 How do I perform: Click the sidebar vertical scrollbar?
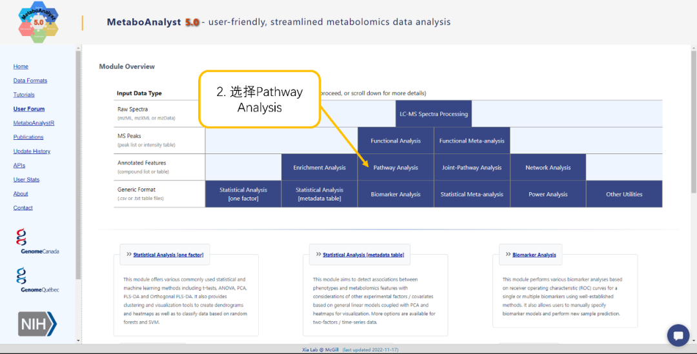(x=78, y=164)
